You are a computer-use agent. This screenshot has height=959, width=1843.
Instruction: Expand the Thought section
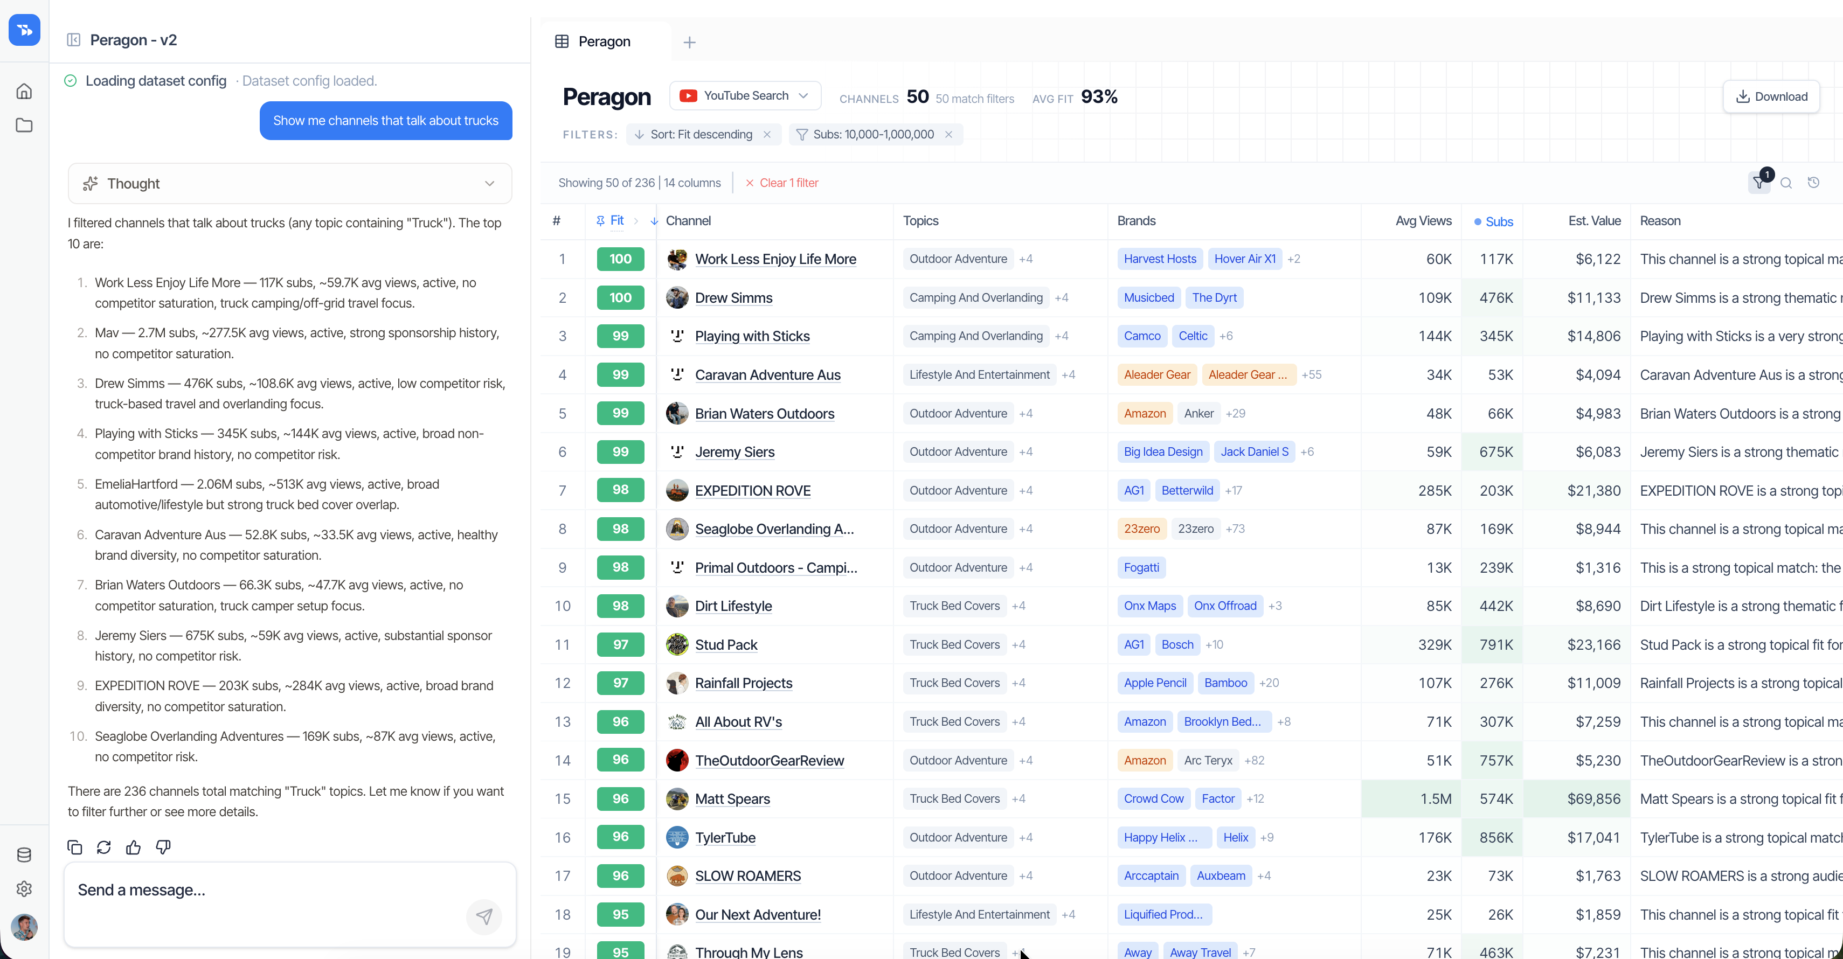pyautogui.click(x=290, y=184)
